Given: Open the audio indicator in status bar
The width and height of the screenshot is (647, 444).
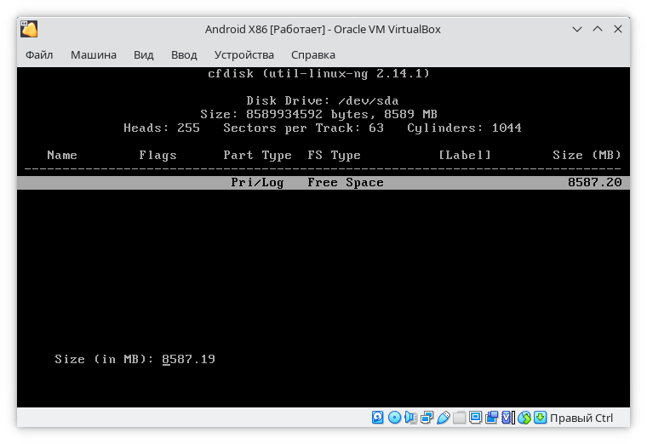Looking at the screenshot, I should [x=411, y=418].
